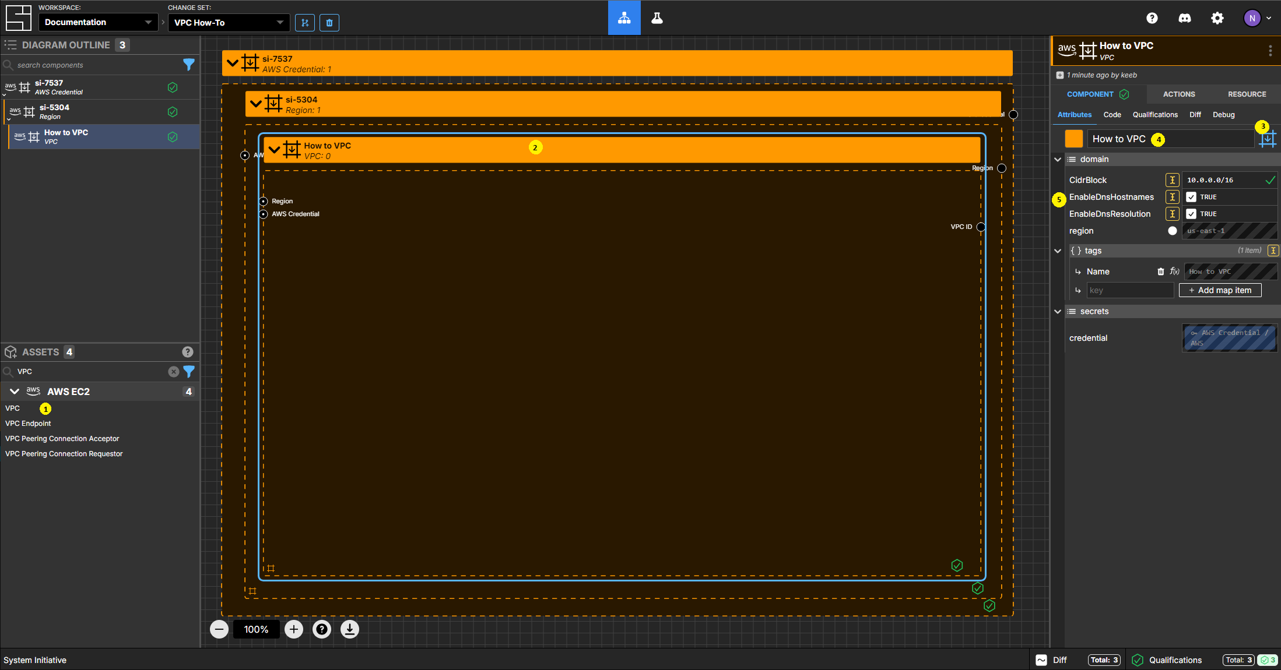Select VPC Peering Connection Acceptor asset
1281x670 pixels.
pyautogui.click(x=62, y=439)
